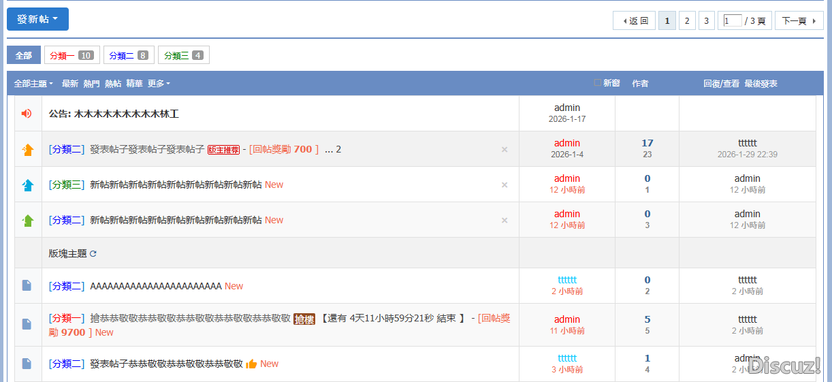
Task: Click the orange sticky arrow icon
Action: (x=28, y=150)
